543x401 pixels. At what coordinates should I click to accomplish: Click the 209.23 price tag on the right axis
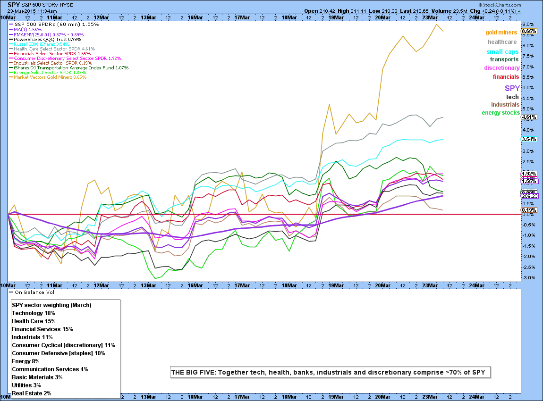pos(529,196)
